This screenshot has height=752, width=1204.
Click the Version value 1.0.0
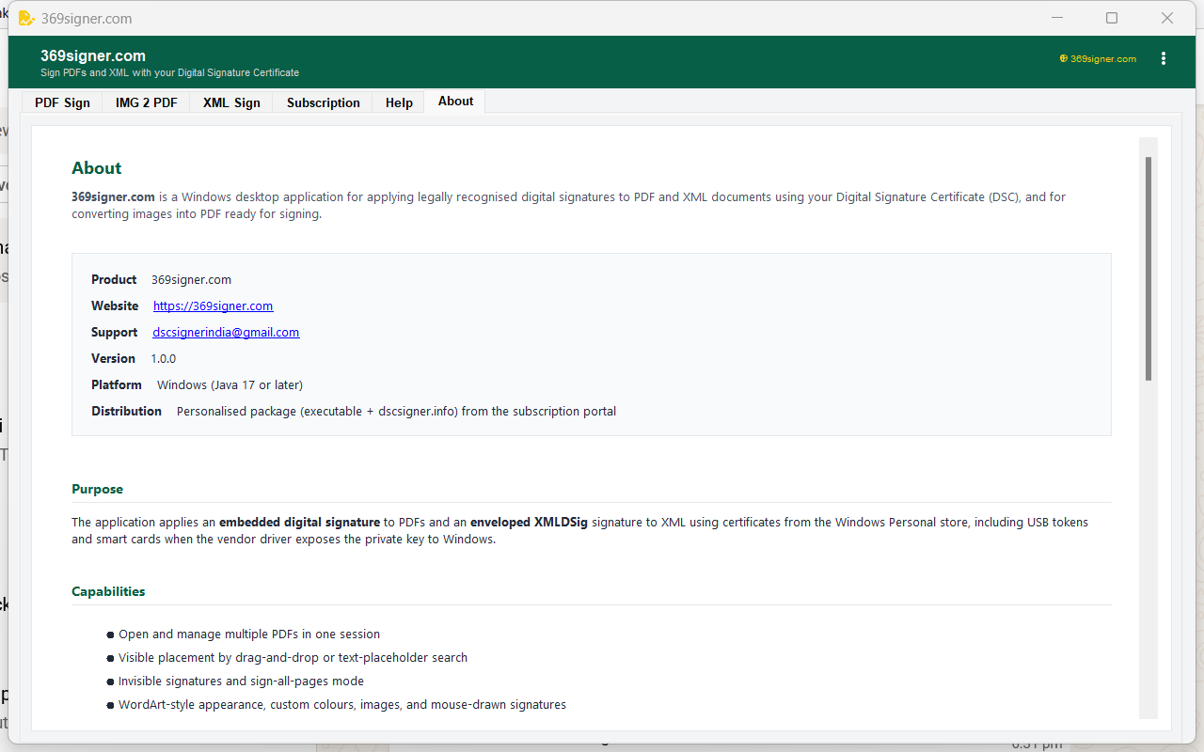[164, 358]
